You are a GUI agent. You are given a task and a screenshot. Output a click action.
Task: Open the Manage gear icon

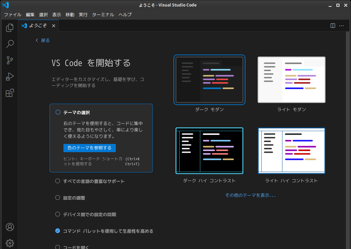(10, 243)
